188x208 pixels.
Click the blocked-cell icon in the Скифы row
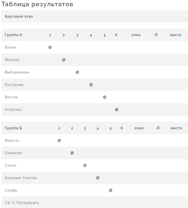tap(111, 190)
